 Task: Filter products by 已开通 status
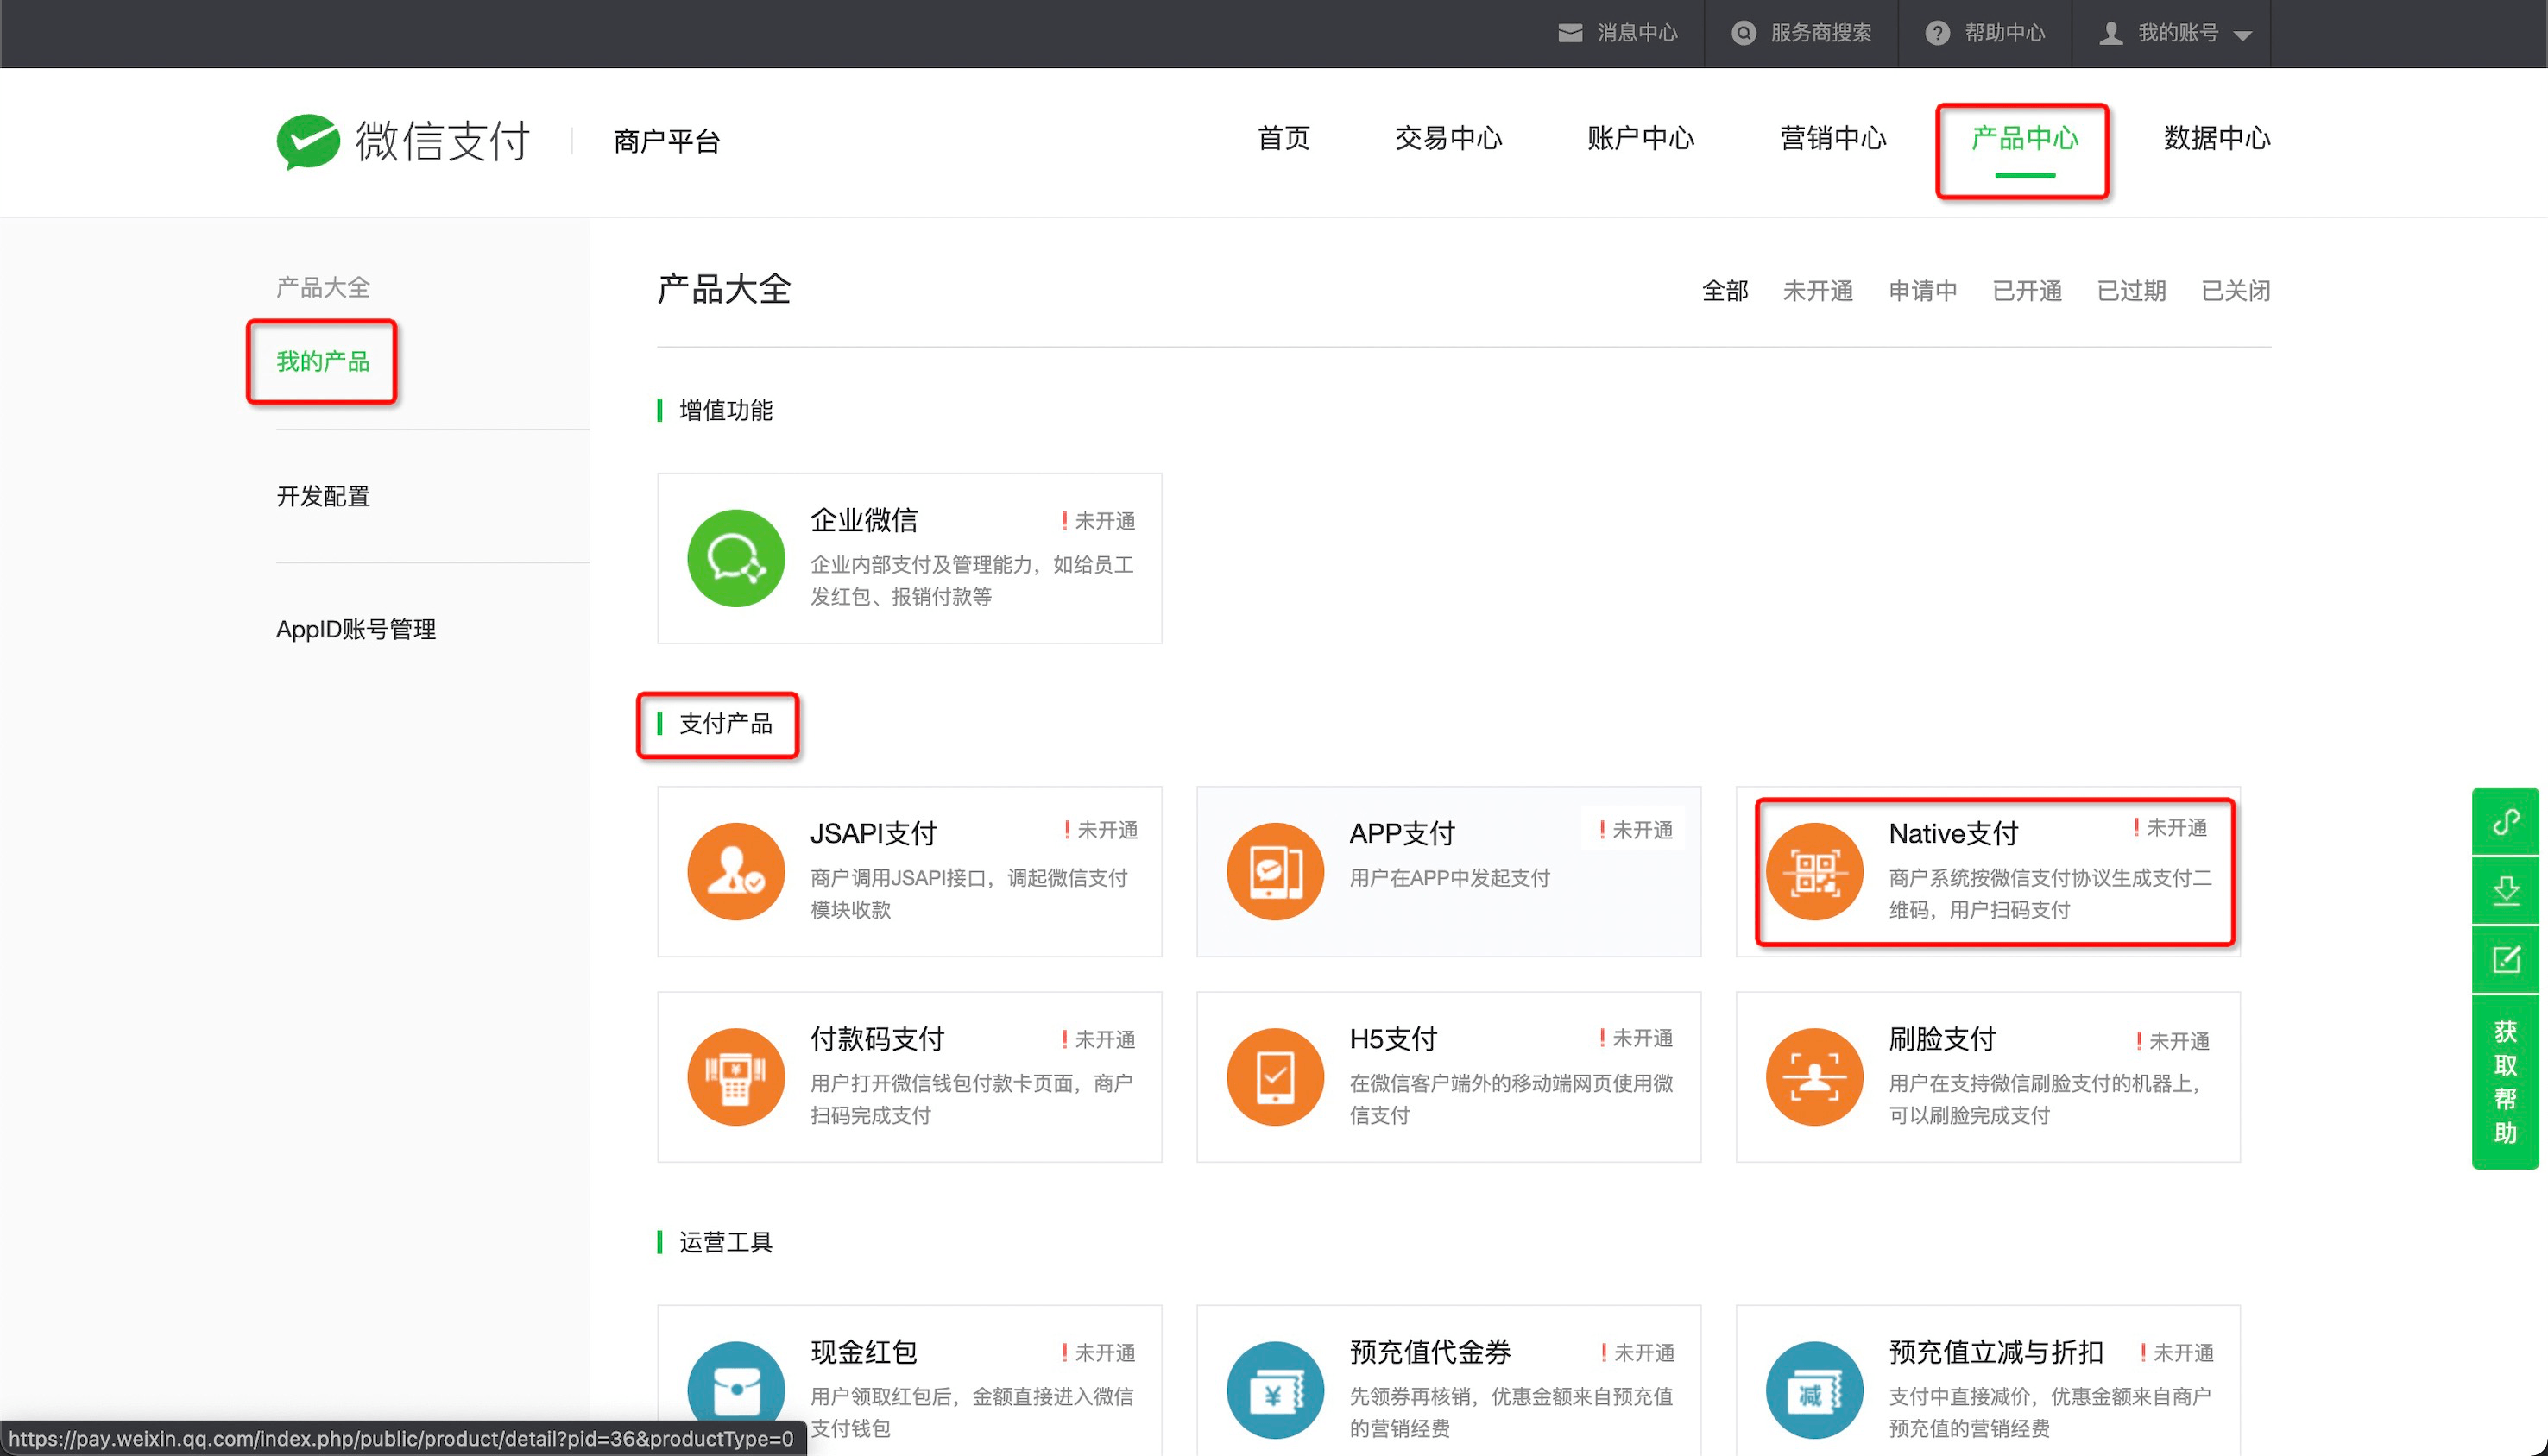click(2026, 291)
